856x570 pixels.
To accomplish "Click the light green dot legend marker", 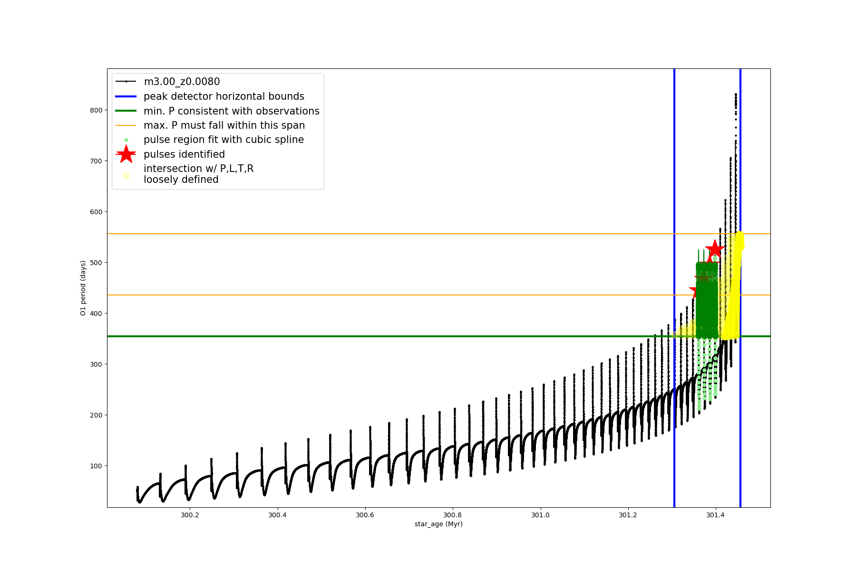I will click(x=126, y=140).
